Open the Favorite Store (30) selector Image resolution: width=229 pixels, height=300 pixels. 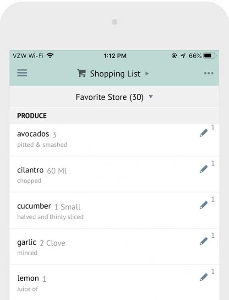click(114, 97)
